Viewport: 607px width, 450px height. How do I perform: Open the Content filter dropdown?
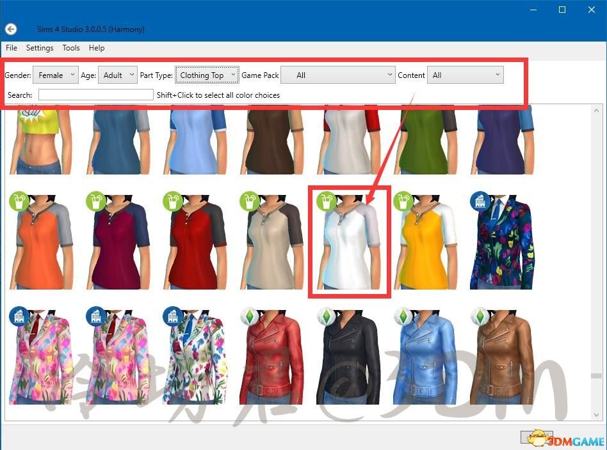point(465,75)
